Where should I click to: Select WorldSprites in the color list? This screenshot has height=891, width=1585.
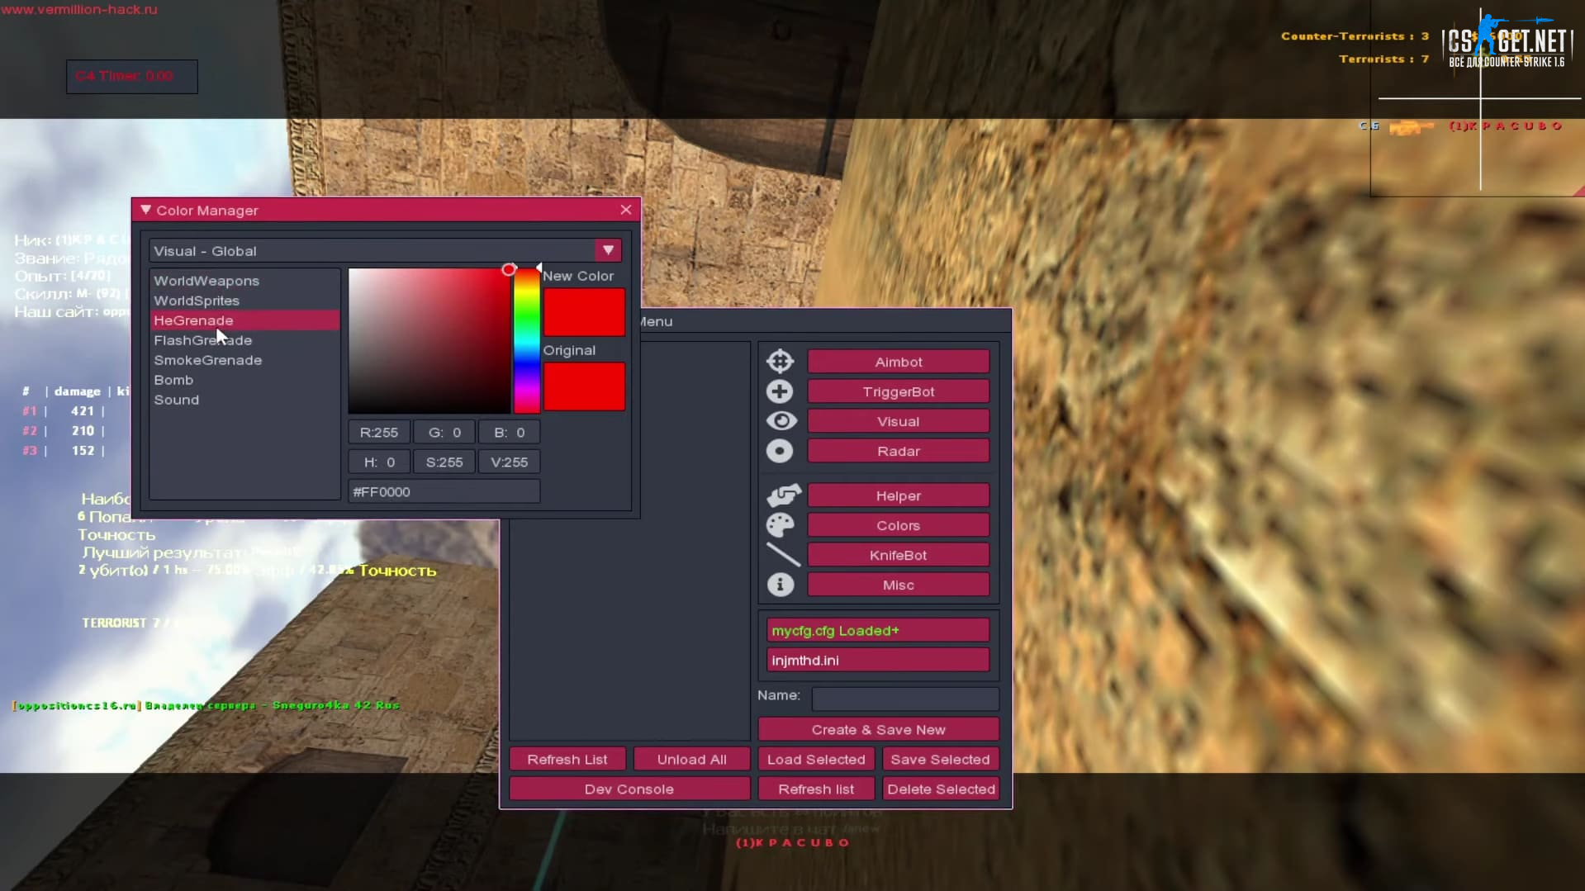(244, 301)
